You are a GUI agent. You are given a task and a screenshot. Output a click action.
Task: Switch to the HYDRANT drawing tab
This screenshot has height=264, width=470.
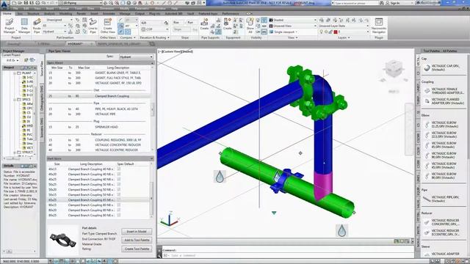click(75, 44)
